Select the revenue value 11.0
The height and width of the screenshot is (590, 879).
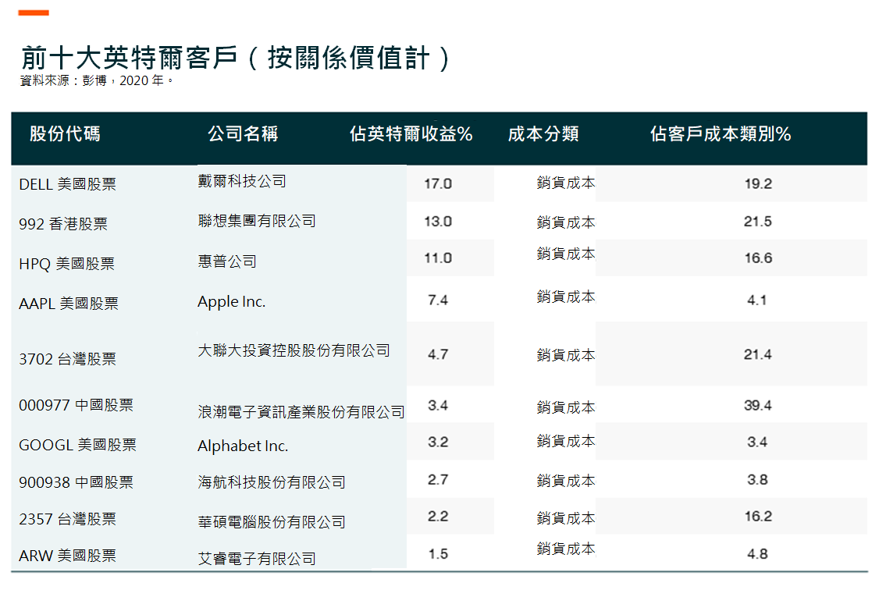tap(438, 258)
